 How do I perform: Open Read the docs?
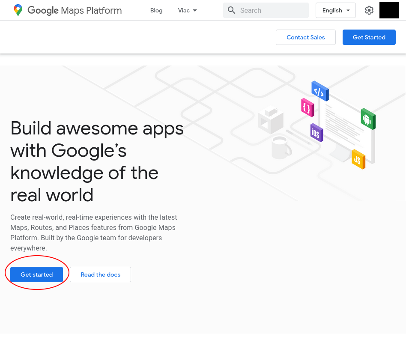(x=100, y=274)
